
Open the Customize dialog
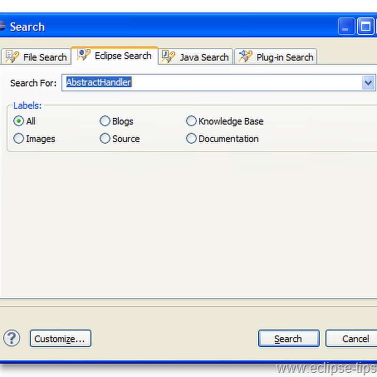pos(60,338)
